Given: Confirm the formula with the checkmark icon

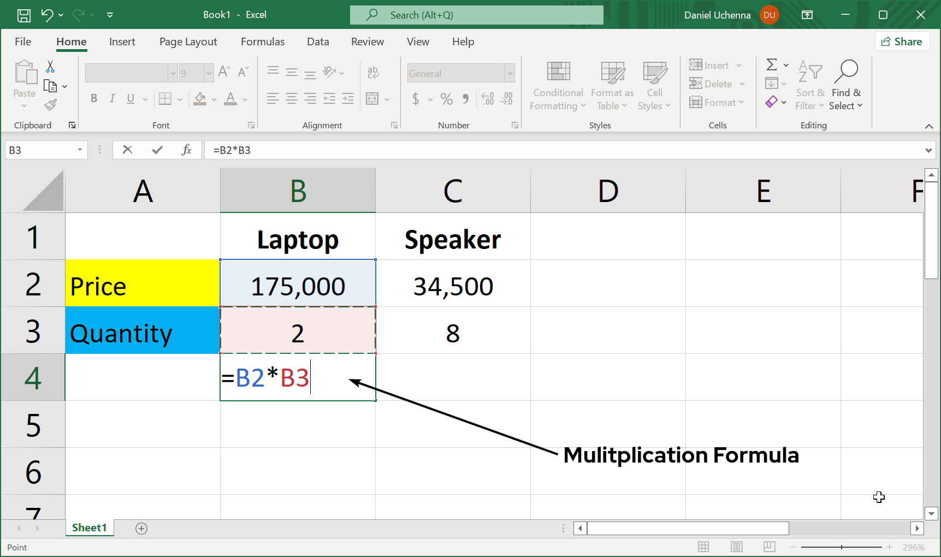Looking at the screenshot, I should pos(157,150).
